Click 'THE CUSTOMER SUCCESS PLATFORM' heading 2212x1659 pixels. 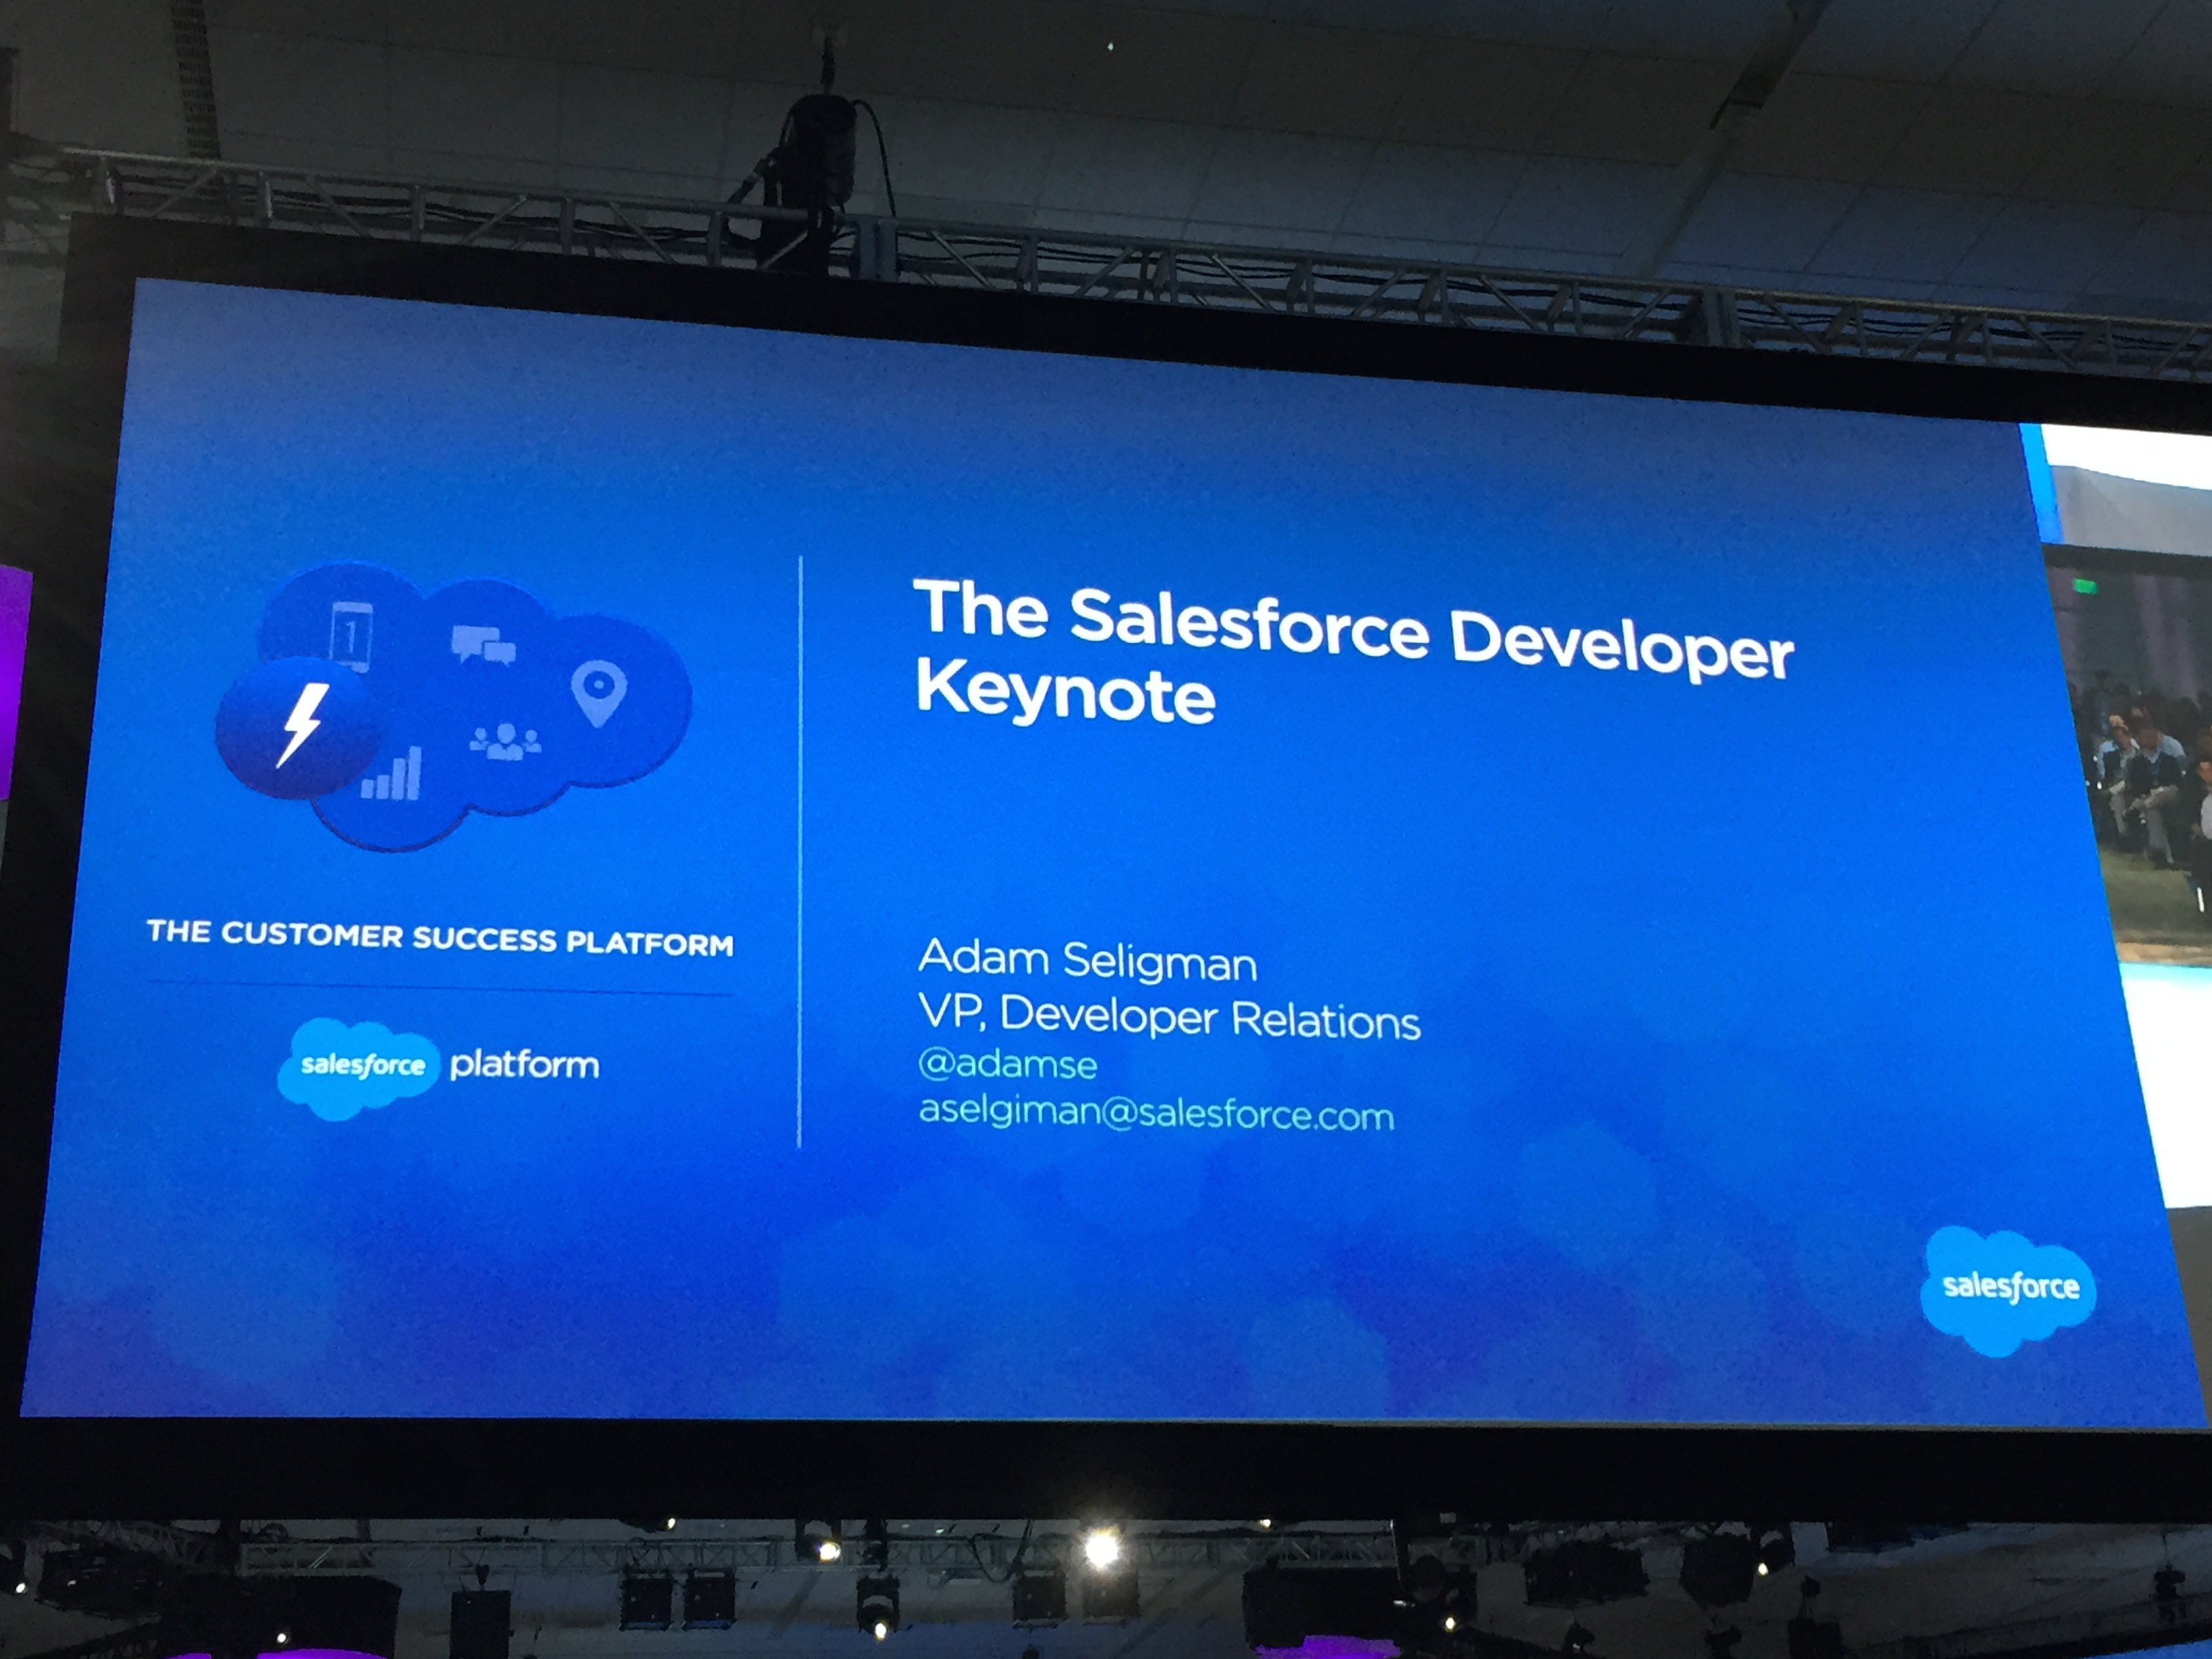point(440,938)
